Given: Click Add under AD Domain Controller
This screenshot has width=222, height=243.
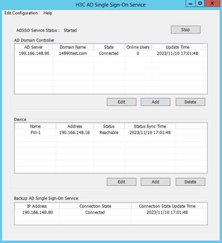Looking at the screenshot, I should [155, 102].
